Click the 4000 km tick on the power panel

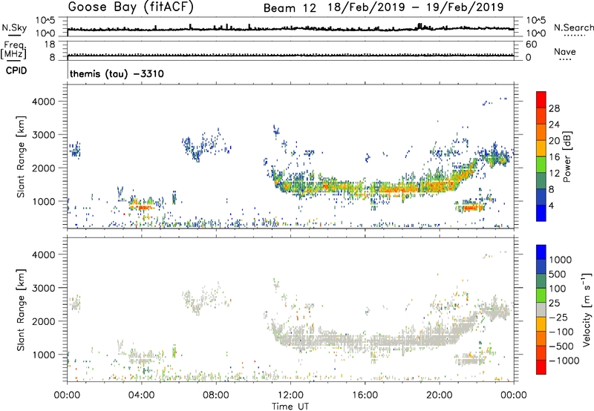pos(44,102)
